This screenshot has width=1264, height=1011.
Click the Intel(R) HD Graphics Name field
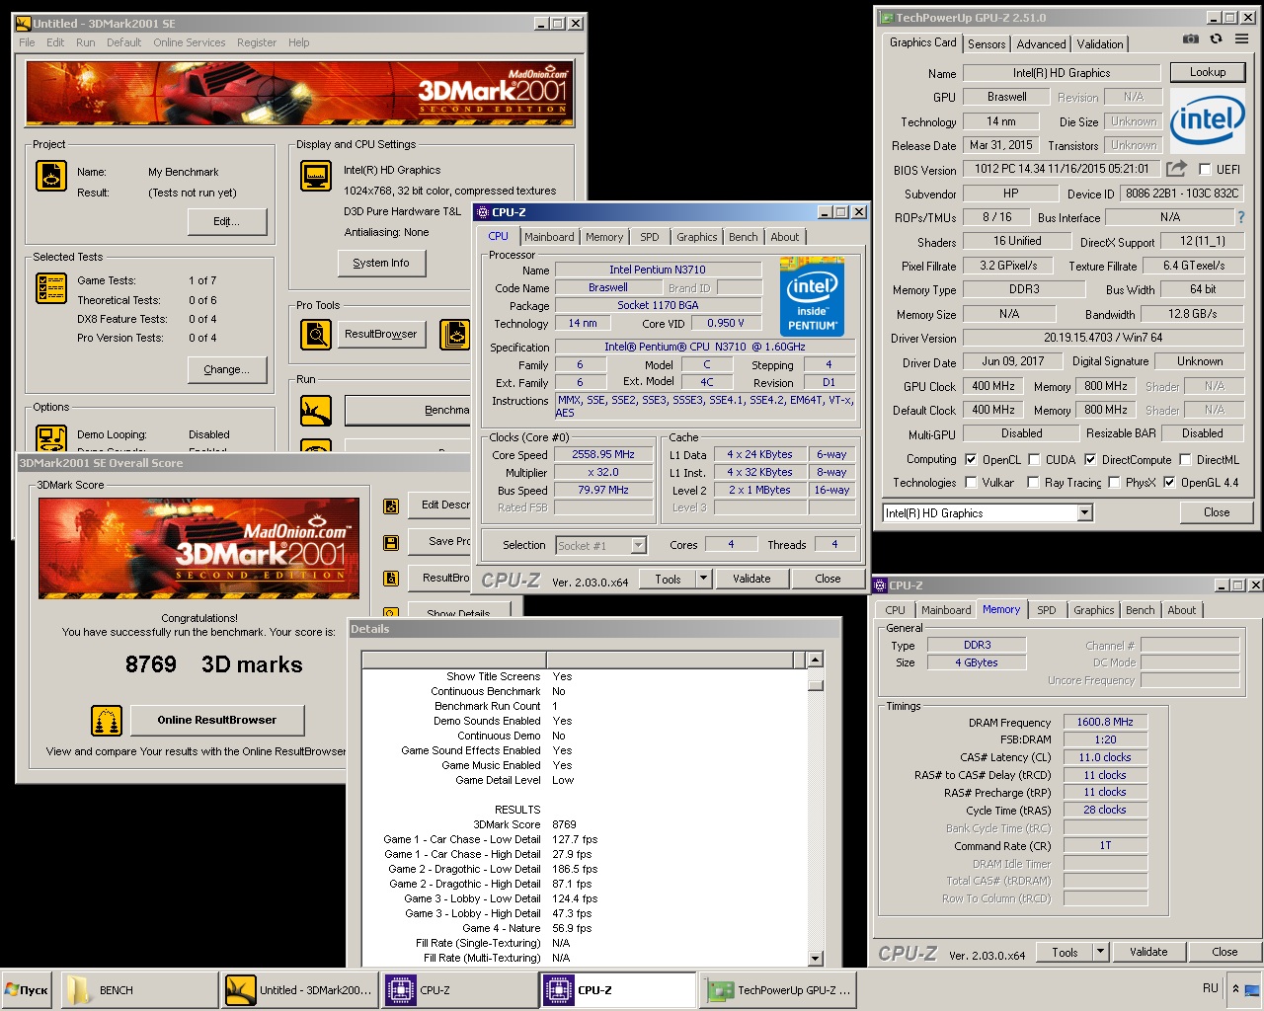click(1062, 73)
